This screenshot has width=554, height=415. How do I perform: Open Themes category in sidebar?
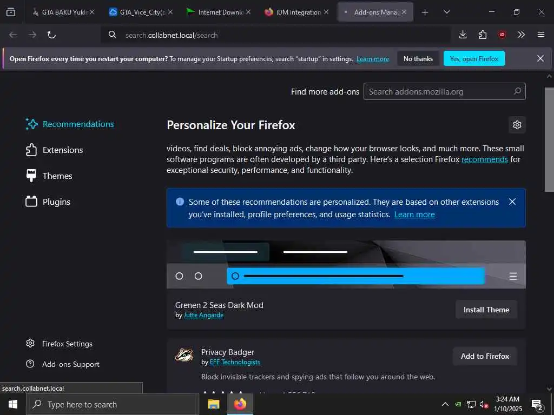(x=49, y=176)
